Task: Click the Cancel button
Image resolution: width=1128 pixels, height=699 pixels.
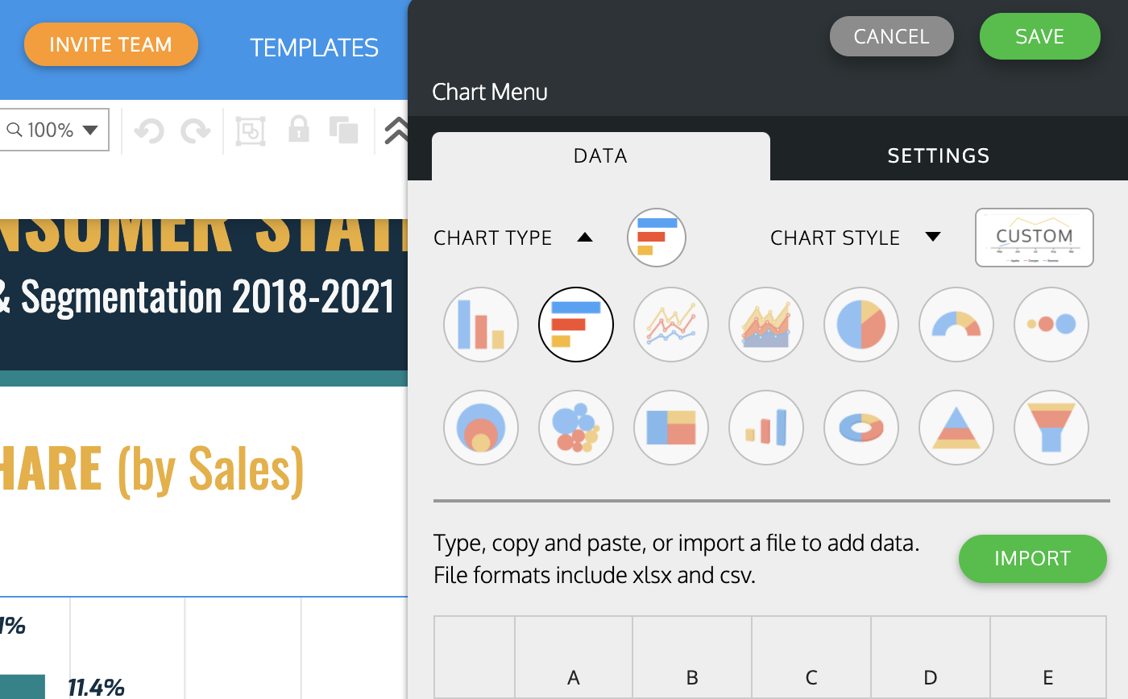Action: (x=892, y=37)
